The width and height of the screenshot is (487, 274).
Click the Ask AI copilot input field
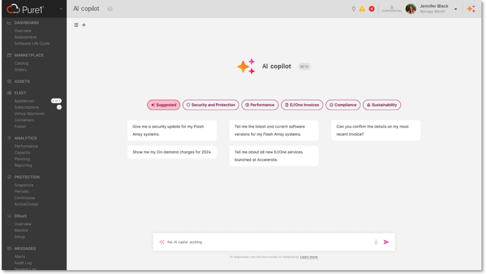pyautogui.click(x=274, y=242)
